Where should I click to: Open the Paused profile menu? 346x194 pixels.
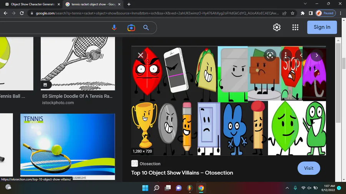pos(326,13)
